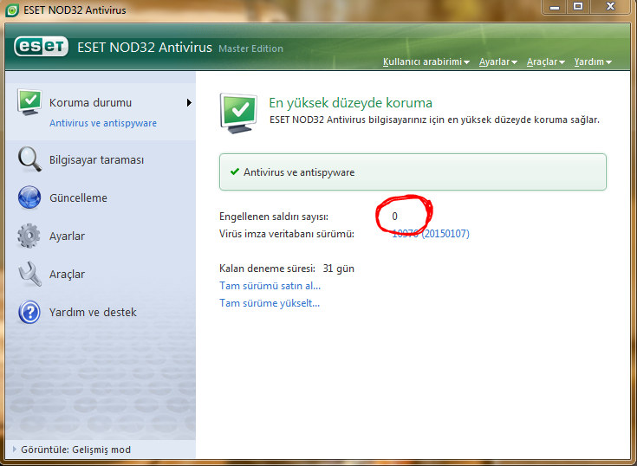
Task: Click the Antivirus ve antispyware sub-link
Action: (x=103, y=123)
